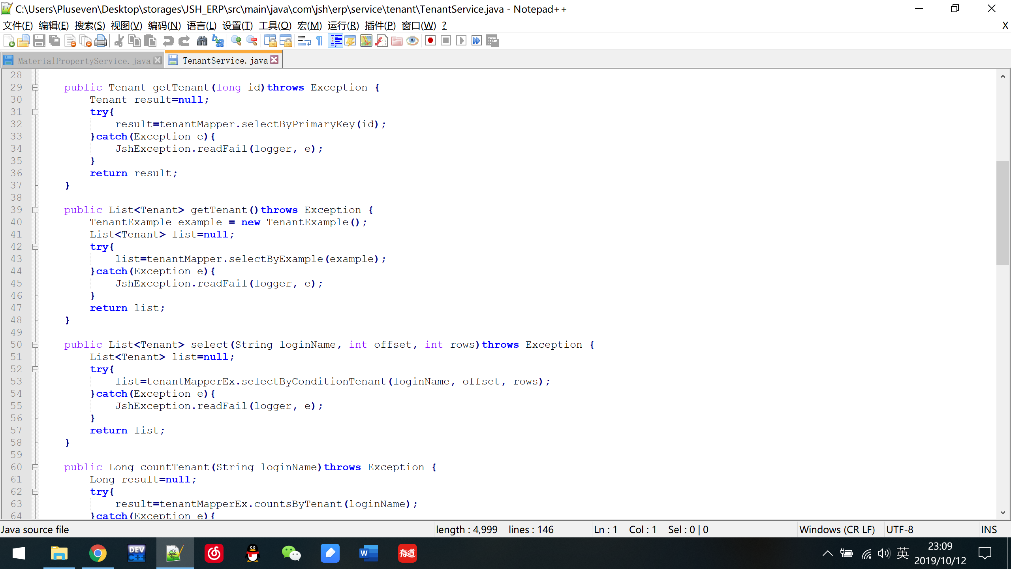Collapse fold marker at line 50
The image size is (1011, 569).
tap(35, 345)
